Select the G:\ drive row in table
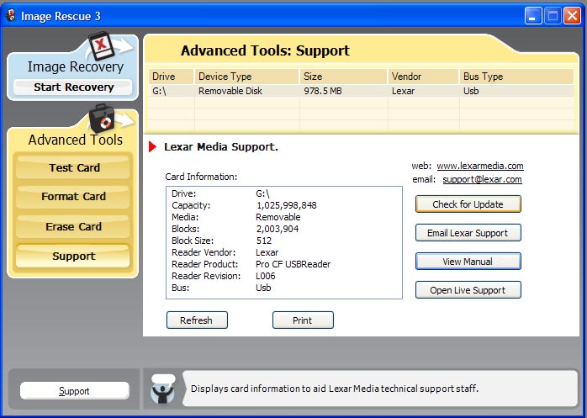Screen dimensions: 587x418 point(362,91)
